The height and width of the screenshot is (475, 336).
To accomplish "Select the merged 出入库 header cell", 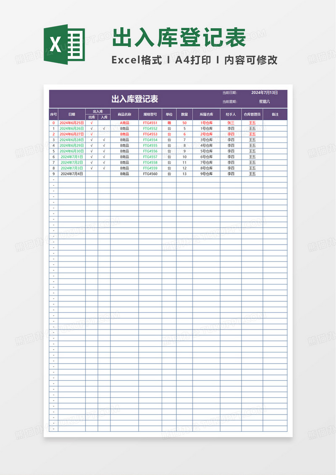I will point(98,111).
